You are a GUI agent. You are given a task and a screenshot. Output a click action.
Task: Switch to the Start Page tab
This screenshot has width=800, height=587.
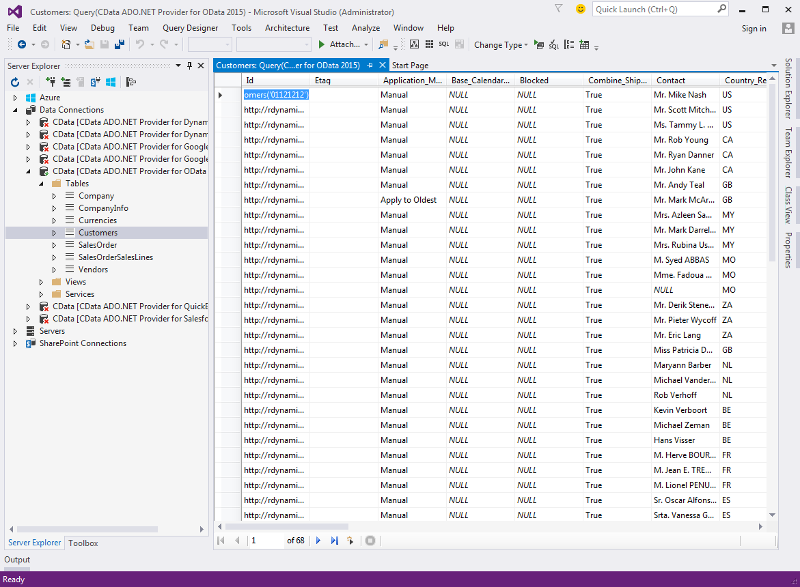point(410,66)
